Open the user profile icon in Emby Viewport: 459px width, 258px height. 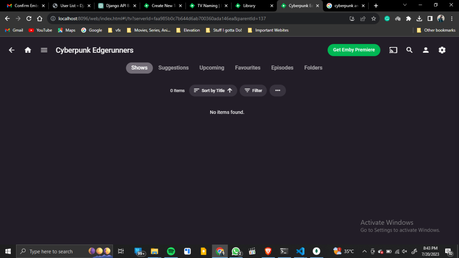point(426,50)
